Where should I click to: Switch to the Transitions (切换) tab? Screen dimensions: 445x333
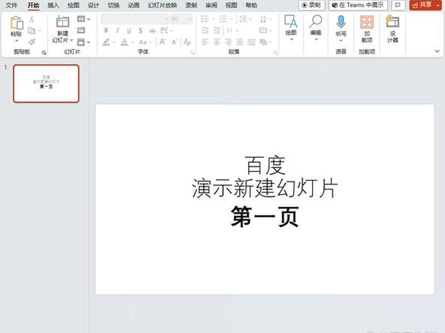pos(113,5)
